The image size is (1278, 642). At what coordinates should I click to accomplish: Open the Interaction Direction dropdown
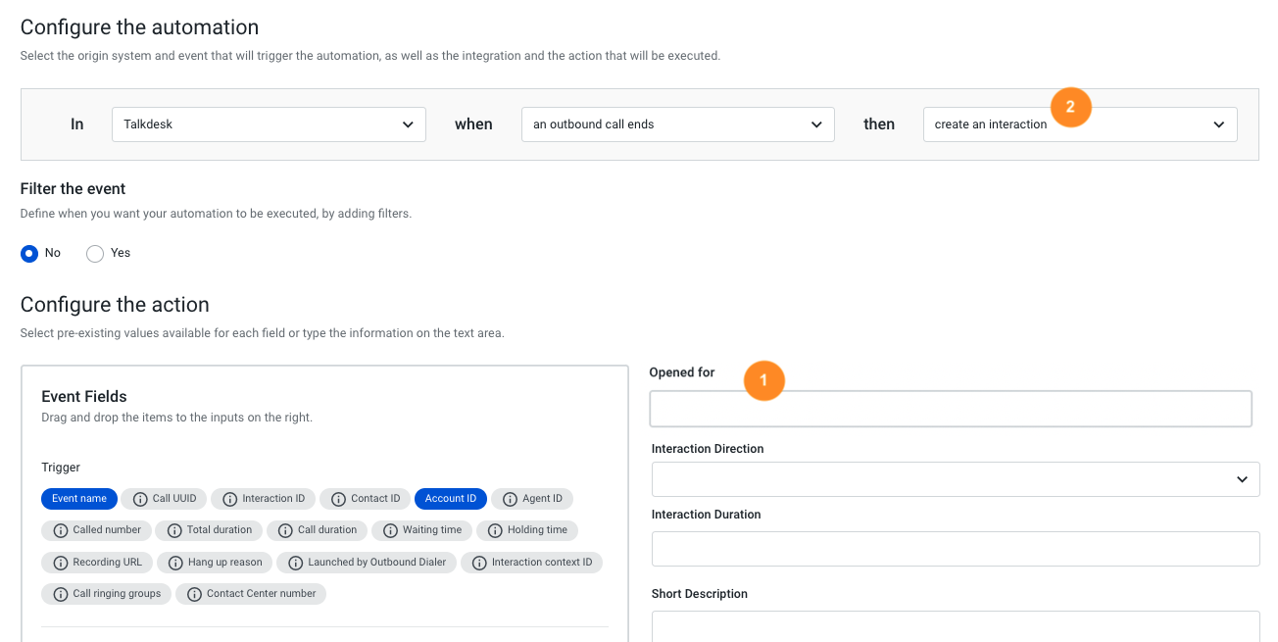[955, 479]
